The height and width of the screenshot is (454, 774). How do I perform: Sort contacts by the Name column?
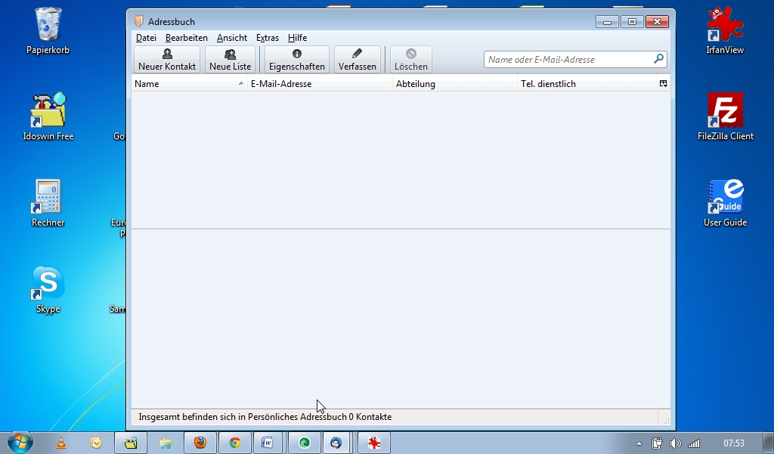click(x=189, y=84)
